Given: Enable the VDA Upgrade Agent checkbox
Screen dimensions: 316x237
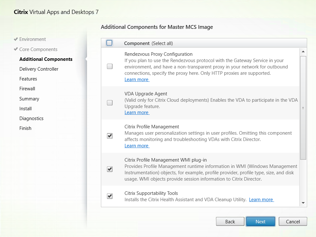Looking at the screenshot, I should (x=110, y=103).
